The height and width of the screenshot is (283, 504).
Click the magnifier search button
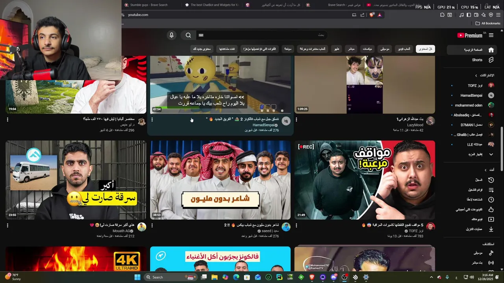pyautogui.click(x=188, y=35)
